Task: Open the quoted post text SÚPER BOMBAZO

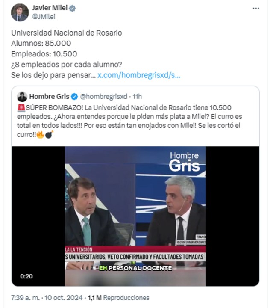Action: [x=129, y=121]
